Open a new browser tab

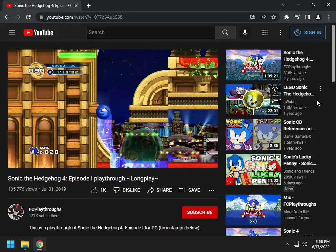[x=89, y=6]
